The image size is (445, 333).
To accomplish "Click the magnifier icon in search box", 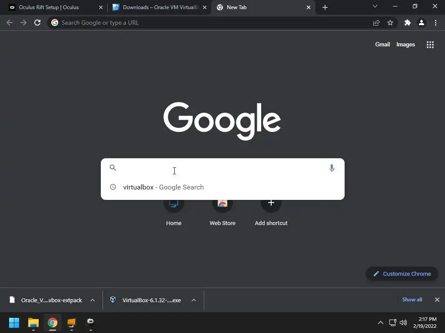I will (x=113, y=168).
